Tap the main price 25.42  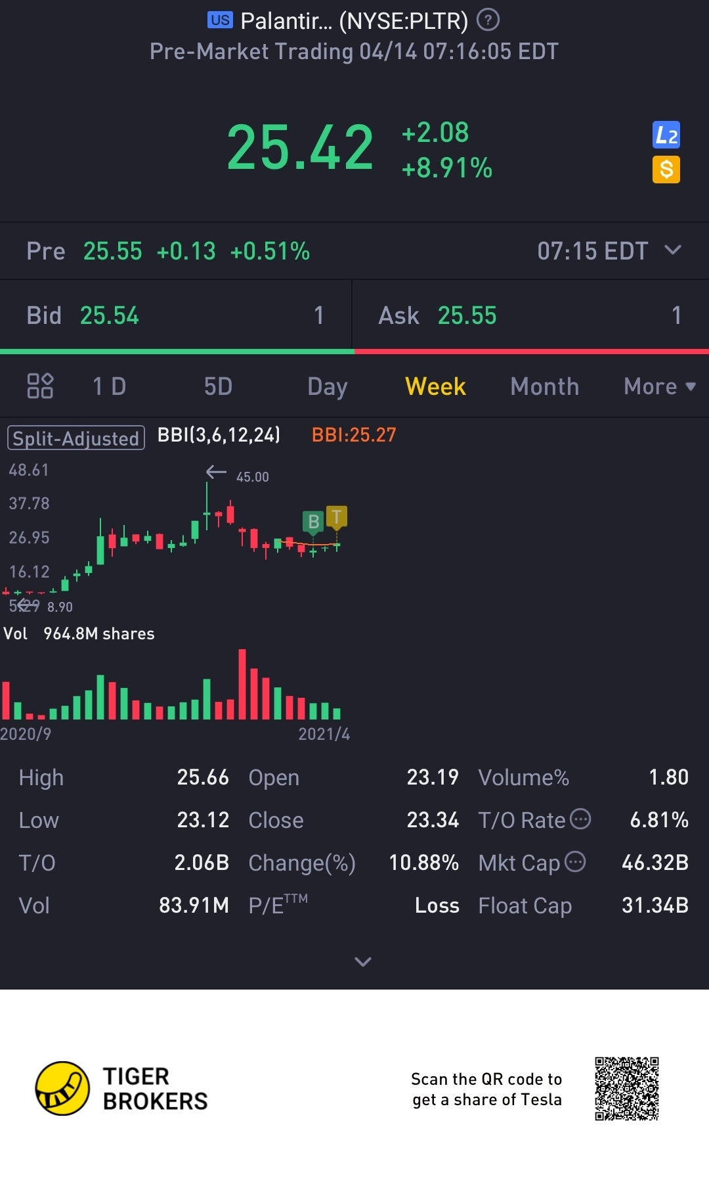coord(300,148)
